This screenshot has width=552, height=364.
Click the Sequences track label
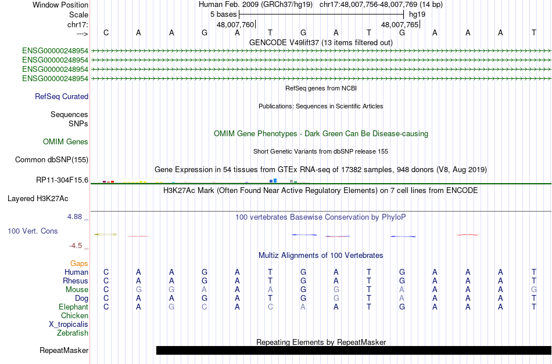[69, 114]
